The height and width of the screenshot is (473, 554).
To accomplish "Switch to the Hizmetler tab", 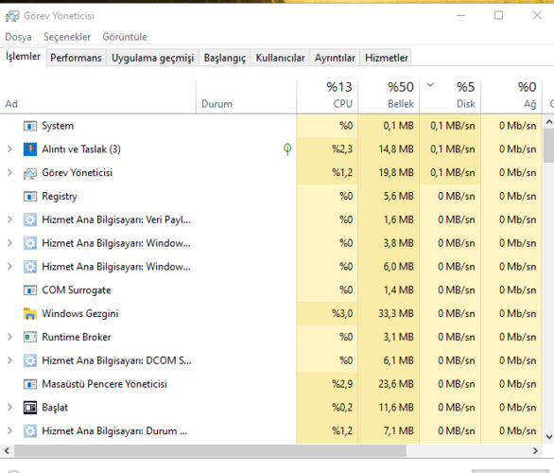I will [387, 58].
